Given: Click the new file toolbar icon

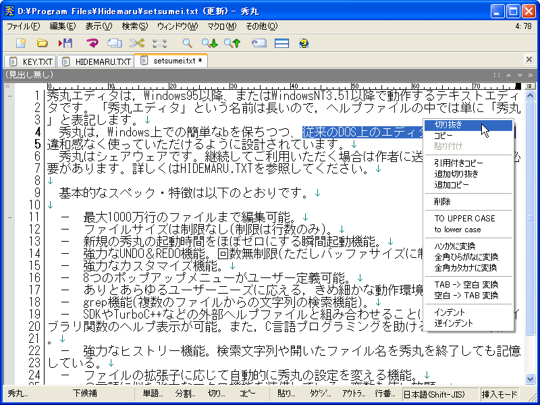Looking at the screenshot, I should coord(21,43).
